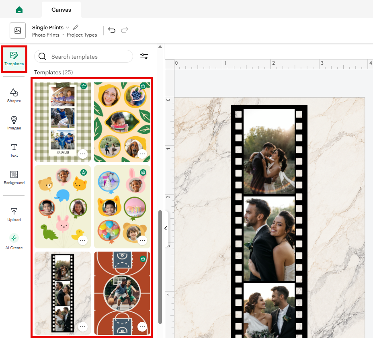This screenshot has height=338, width=373.
Task: Click the templates panel scrollbar thumb
Action: point(160,267)
